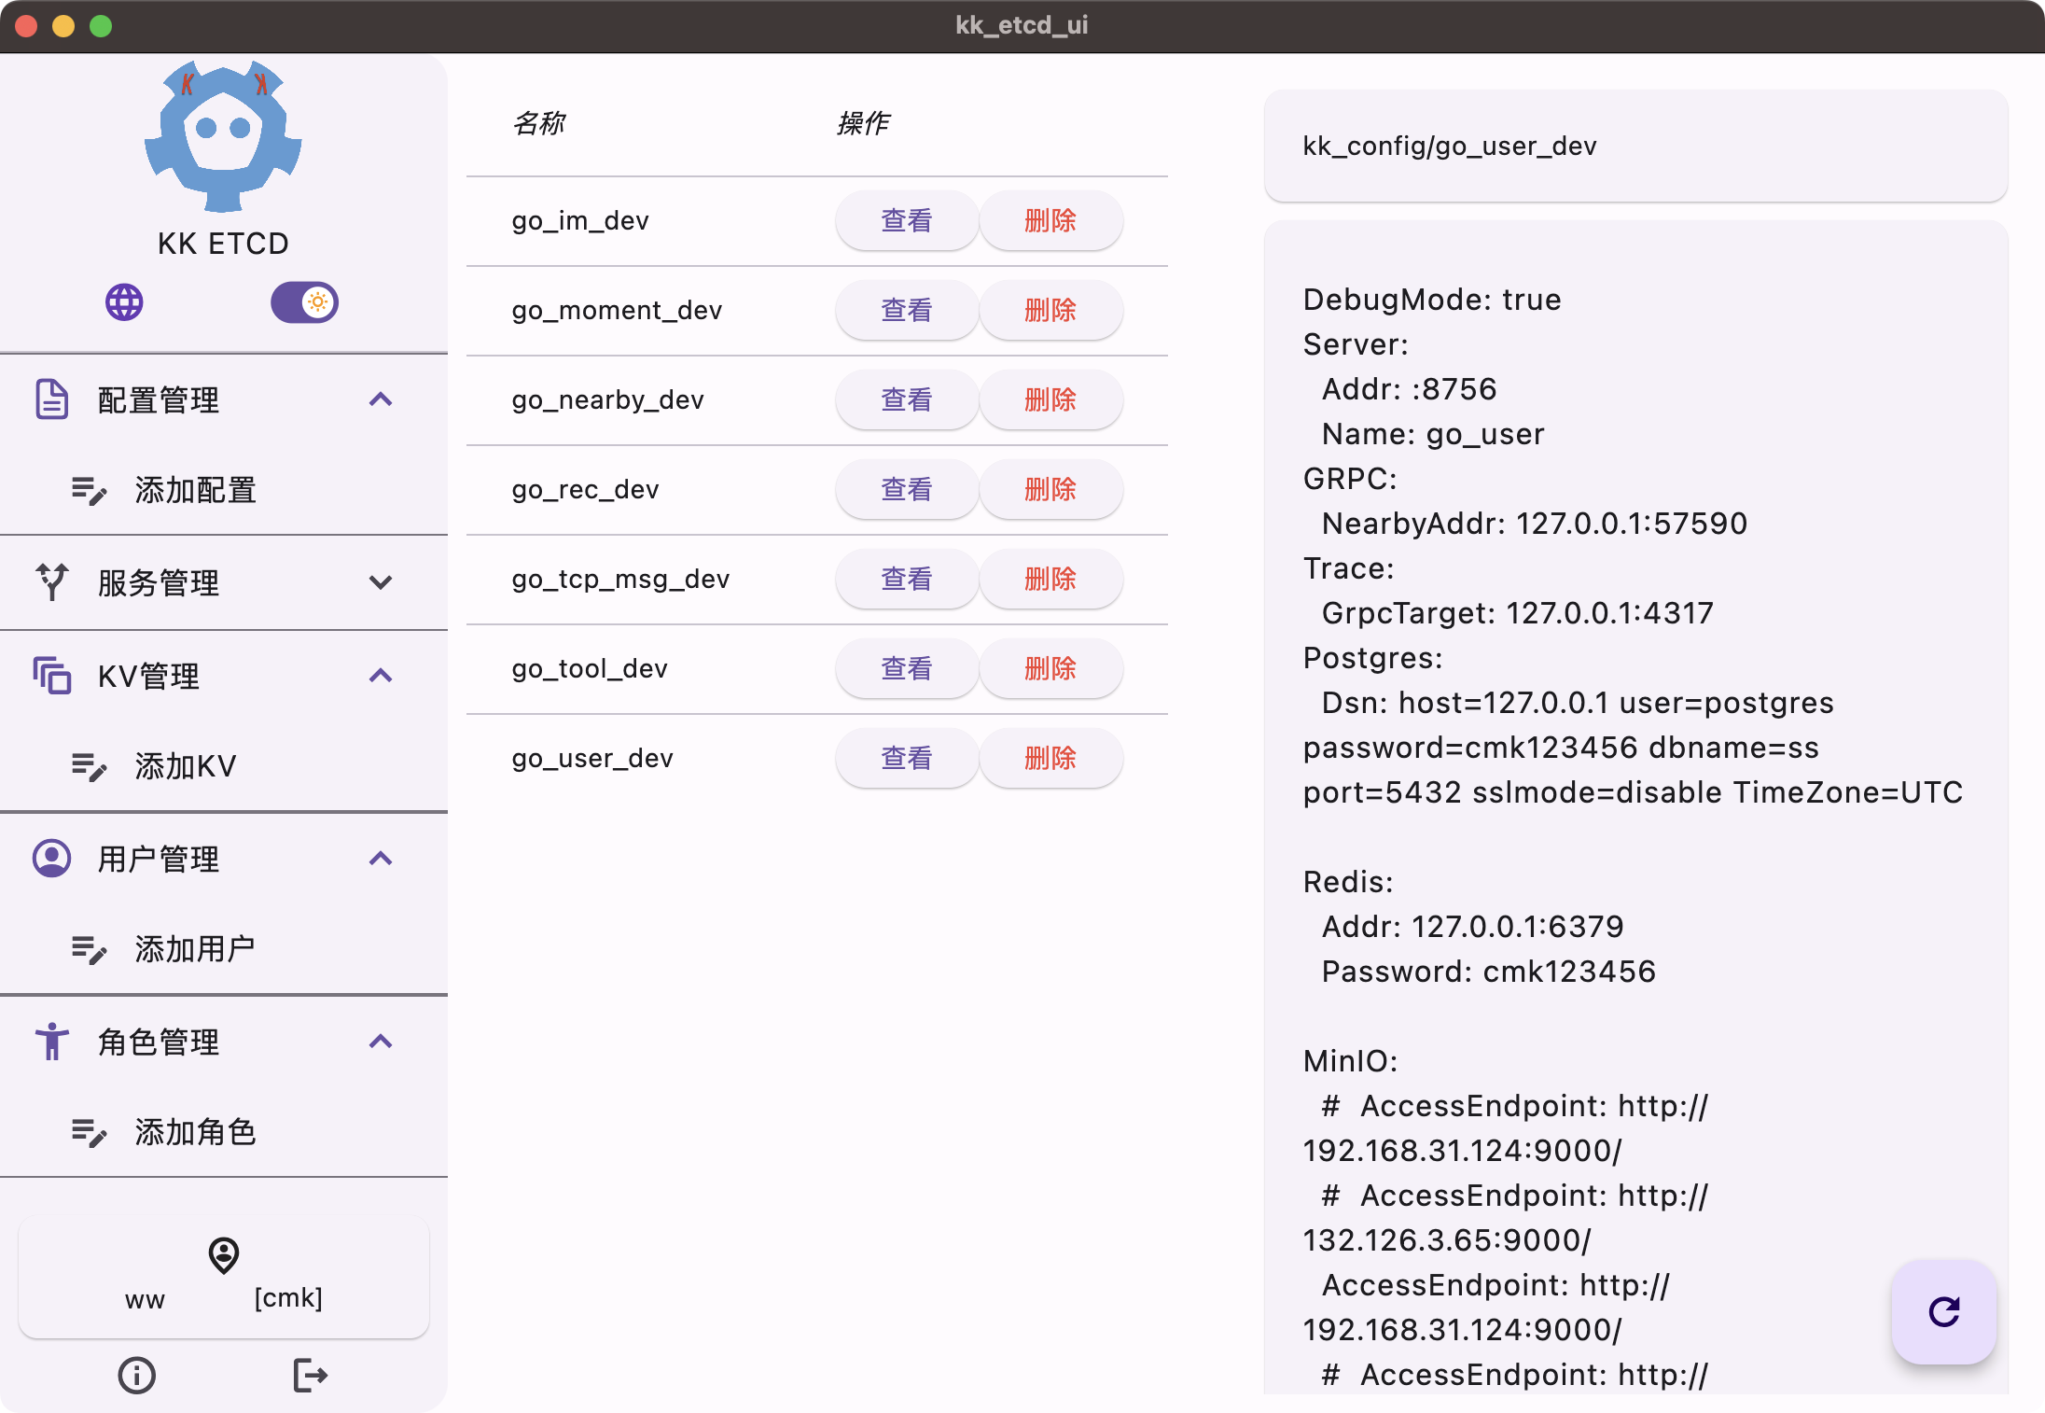Image resolution: width=2045 pixels, height=1413 pixels.
Task: Open the 添加配置 menu item
Action: click(x=195, y=490)
